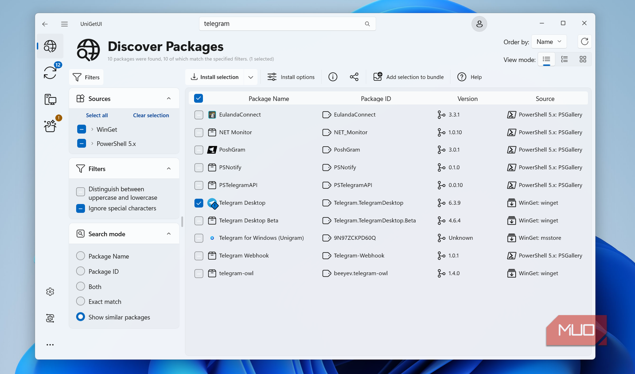Select the PSTelegramAPI package name
This screenshot has height=374, width=635.
point(238,185)
